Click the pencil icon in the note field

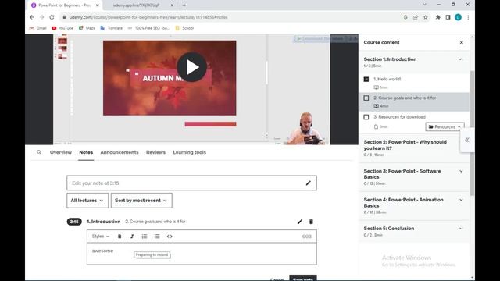308,183
